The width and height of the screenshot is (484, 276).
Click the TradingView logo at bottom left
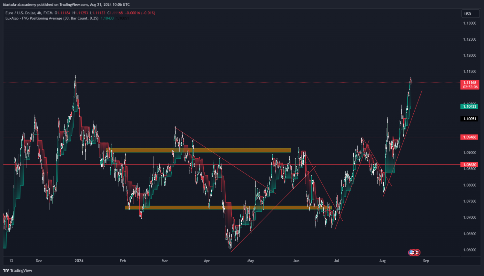pyautogui.click(x=18, y=271)
